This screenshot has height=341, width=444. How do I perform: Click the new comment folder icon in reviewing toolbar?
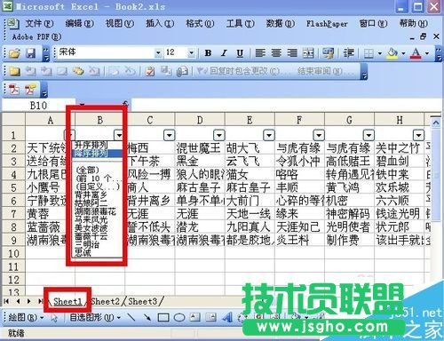[14, 71]
